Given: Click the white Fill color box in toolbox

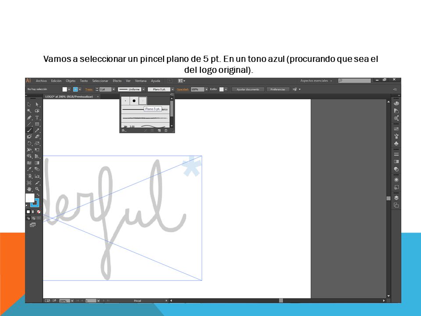Looking at the screenshot, I should point(30,198).
